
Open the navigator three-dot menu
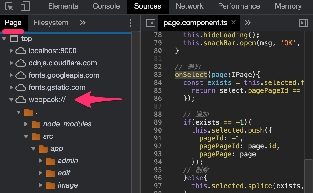130,23
